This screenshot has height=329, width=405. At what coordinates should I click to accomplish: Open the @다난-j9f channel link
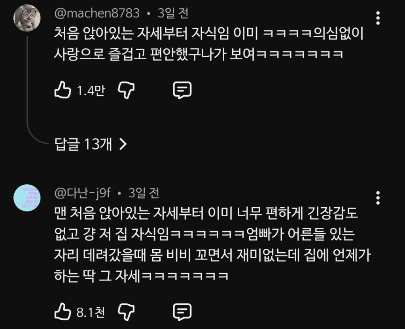click(x=82, y=193)
